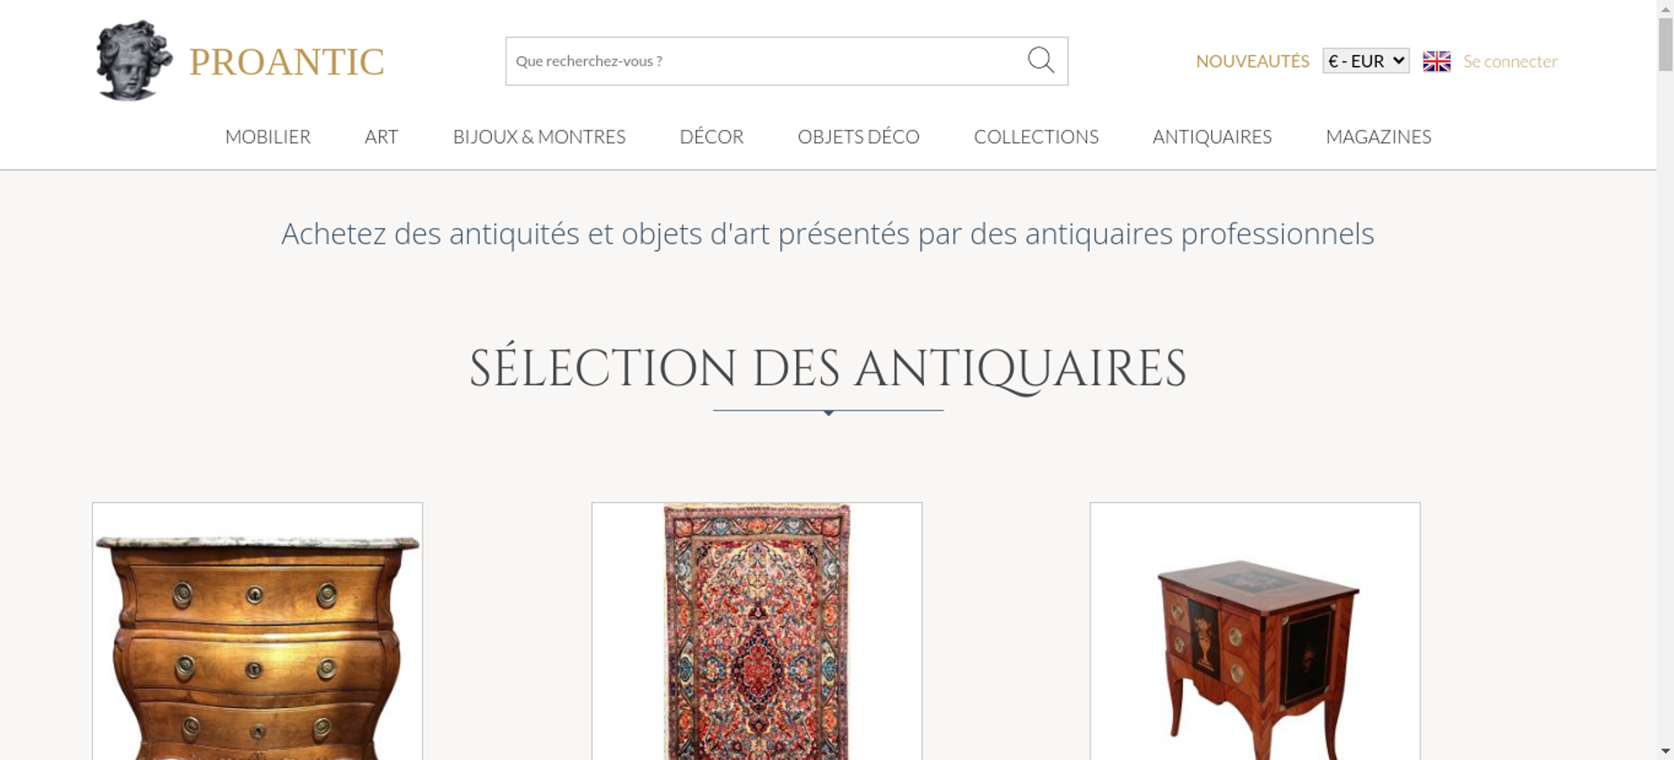Open the ART menu
1674x760 pixels.
382,136
